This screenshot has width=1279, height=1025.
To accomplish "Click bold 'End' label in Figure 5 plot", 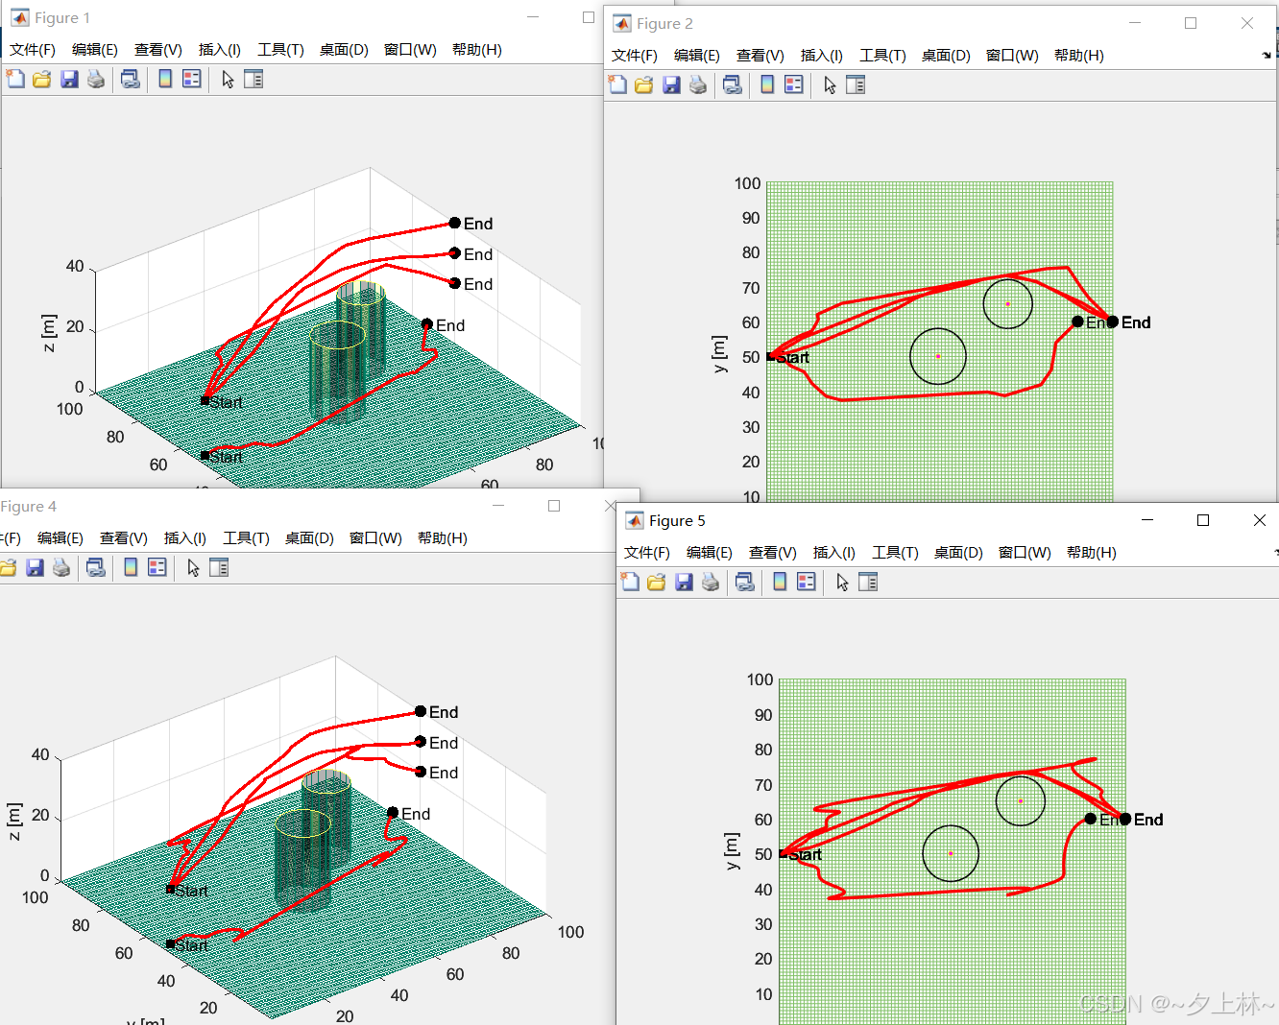I will point(1148,820).
